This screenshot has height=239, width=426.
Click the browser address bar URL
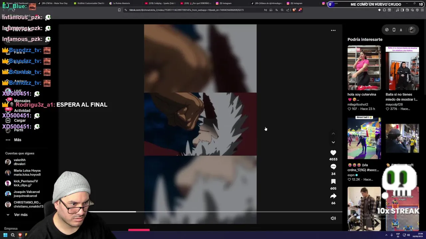186,10
